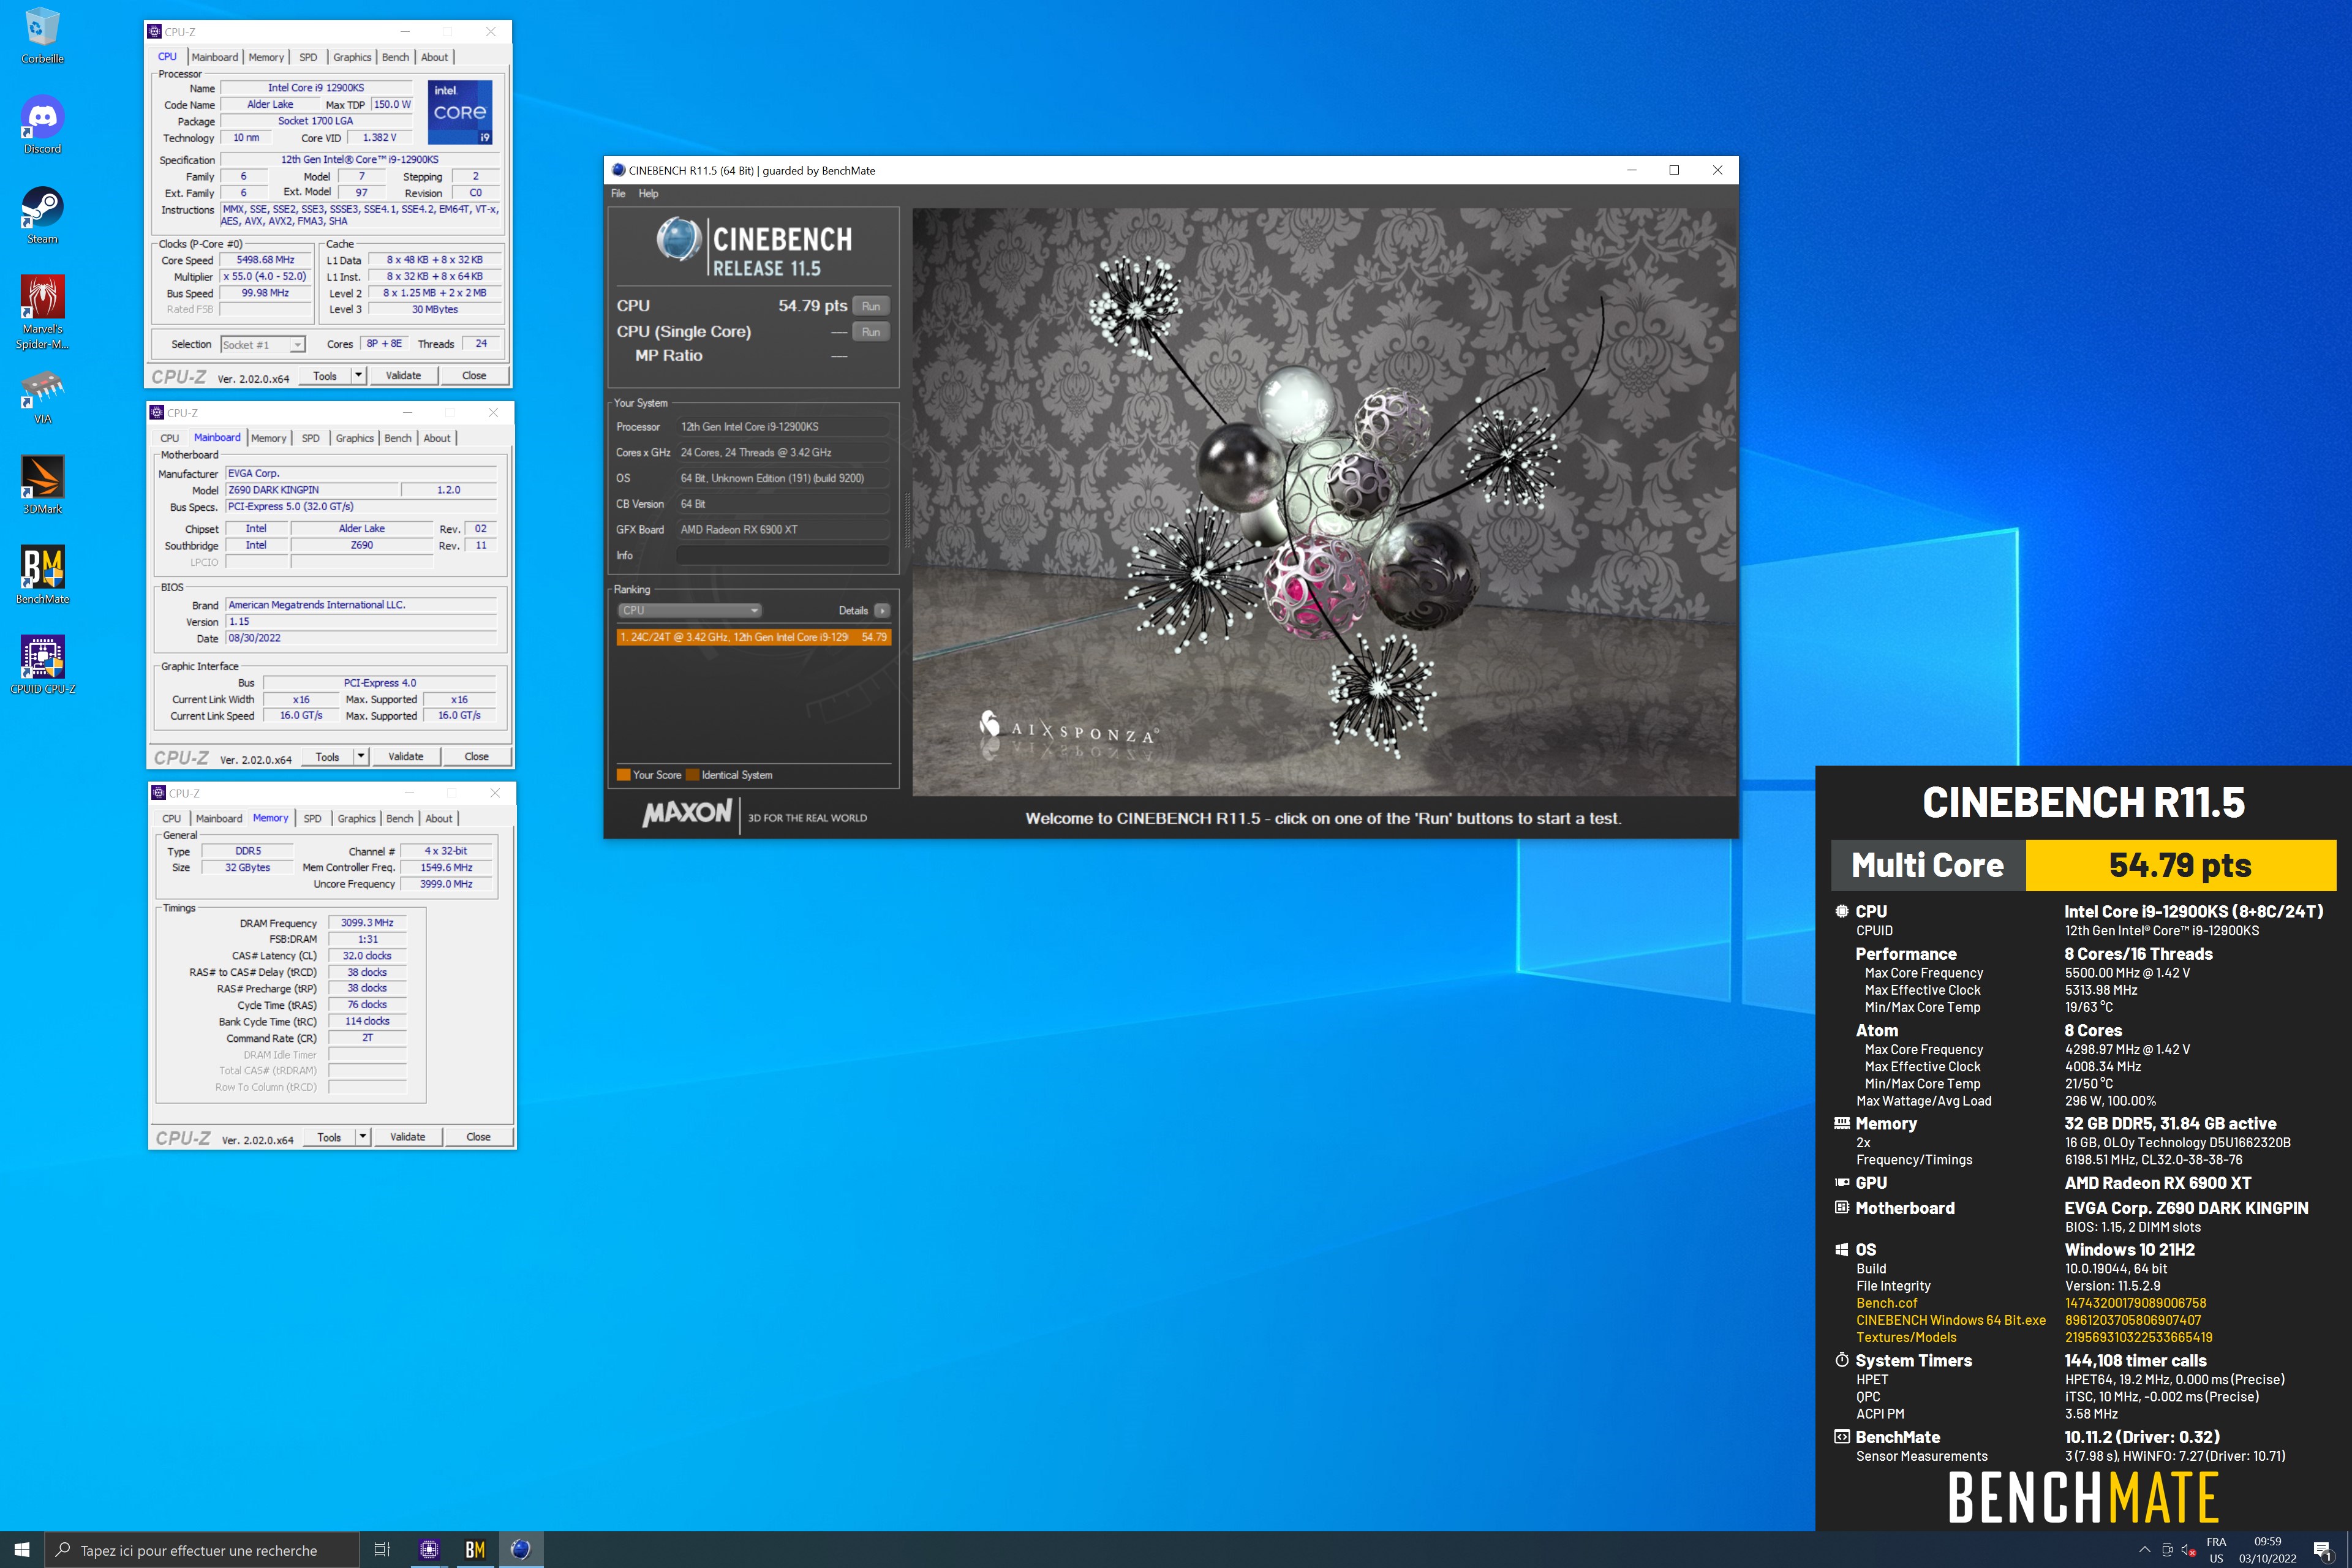Click the Info input field in Cinebench
Viewport: 2352px width, 1568px height.
(x=783, y=555)
